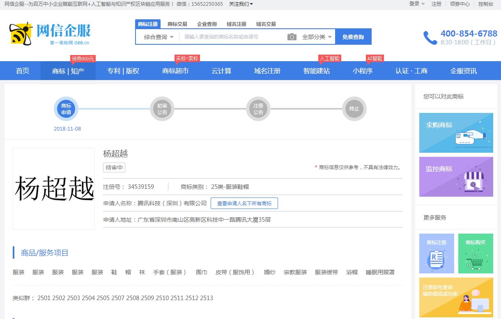Open 商标 | 知产 navigation item

pyautogui.click(x=68, y=71)
